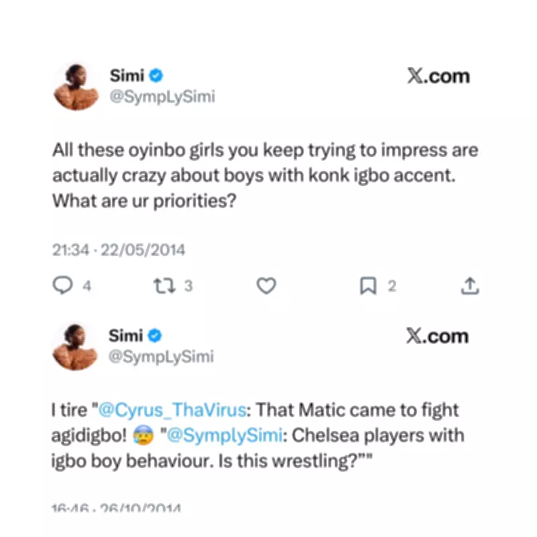Select the Simi display name on the second tweet
Viewport: 537px width, 537px height.
[x=125, y=336]
